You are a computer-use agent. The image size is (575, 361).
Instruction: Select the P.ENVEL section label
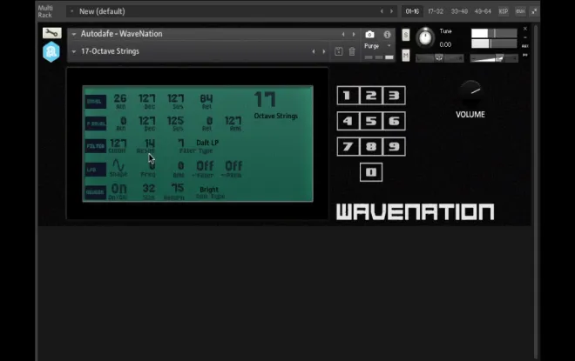point(96,124)
